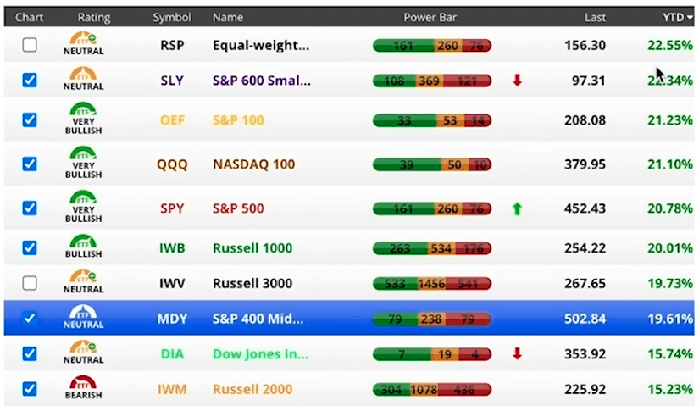Click the IWM Bearish rating icon
The image size is (699, 411).
point(83,388)
